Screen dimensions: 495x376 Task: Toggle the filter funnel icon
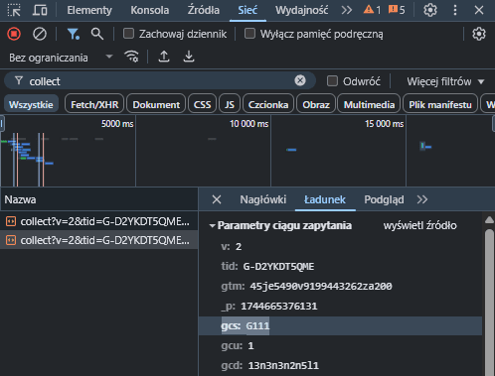point(73,34)
